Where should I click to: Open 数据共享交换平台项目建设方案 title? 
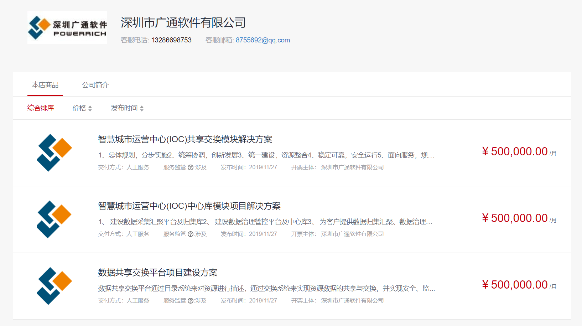(x=158, y=273)
